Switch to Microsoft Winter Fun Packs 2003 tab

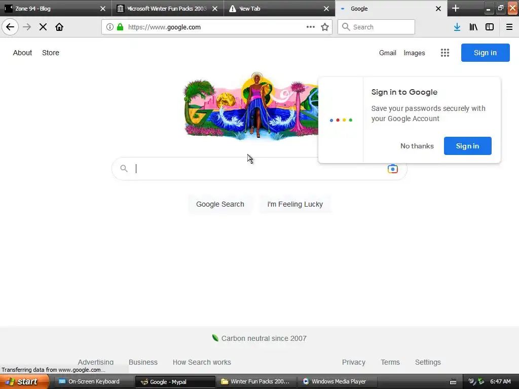coord(168,8)
